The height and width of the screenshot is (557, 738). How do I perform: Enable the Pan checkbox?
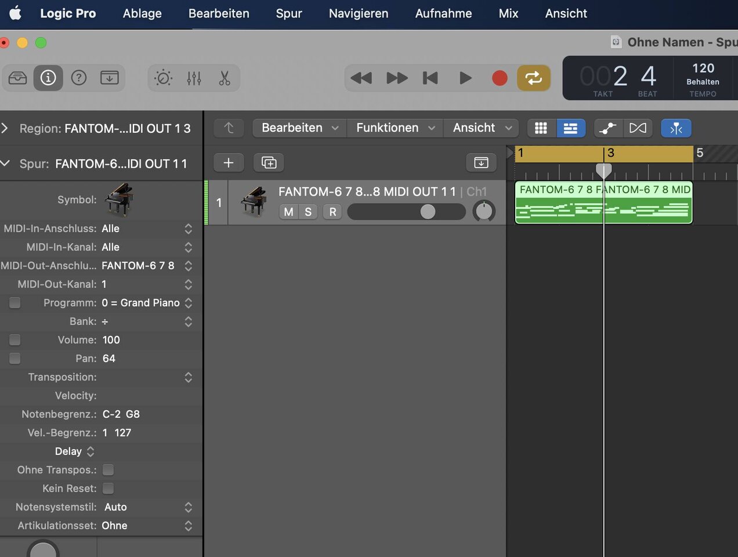[x=15, y=359]
